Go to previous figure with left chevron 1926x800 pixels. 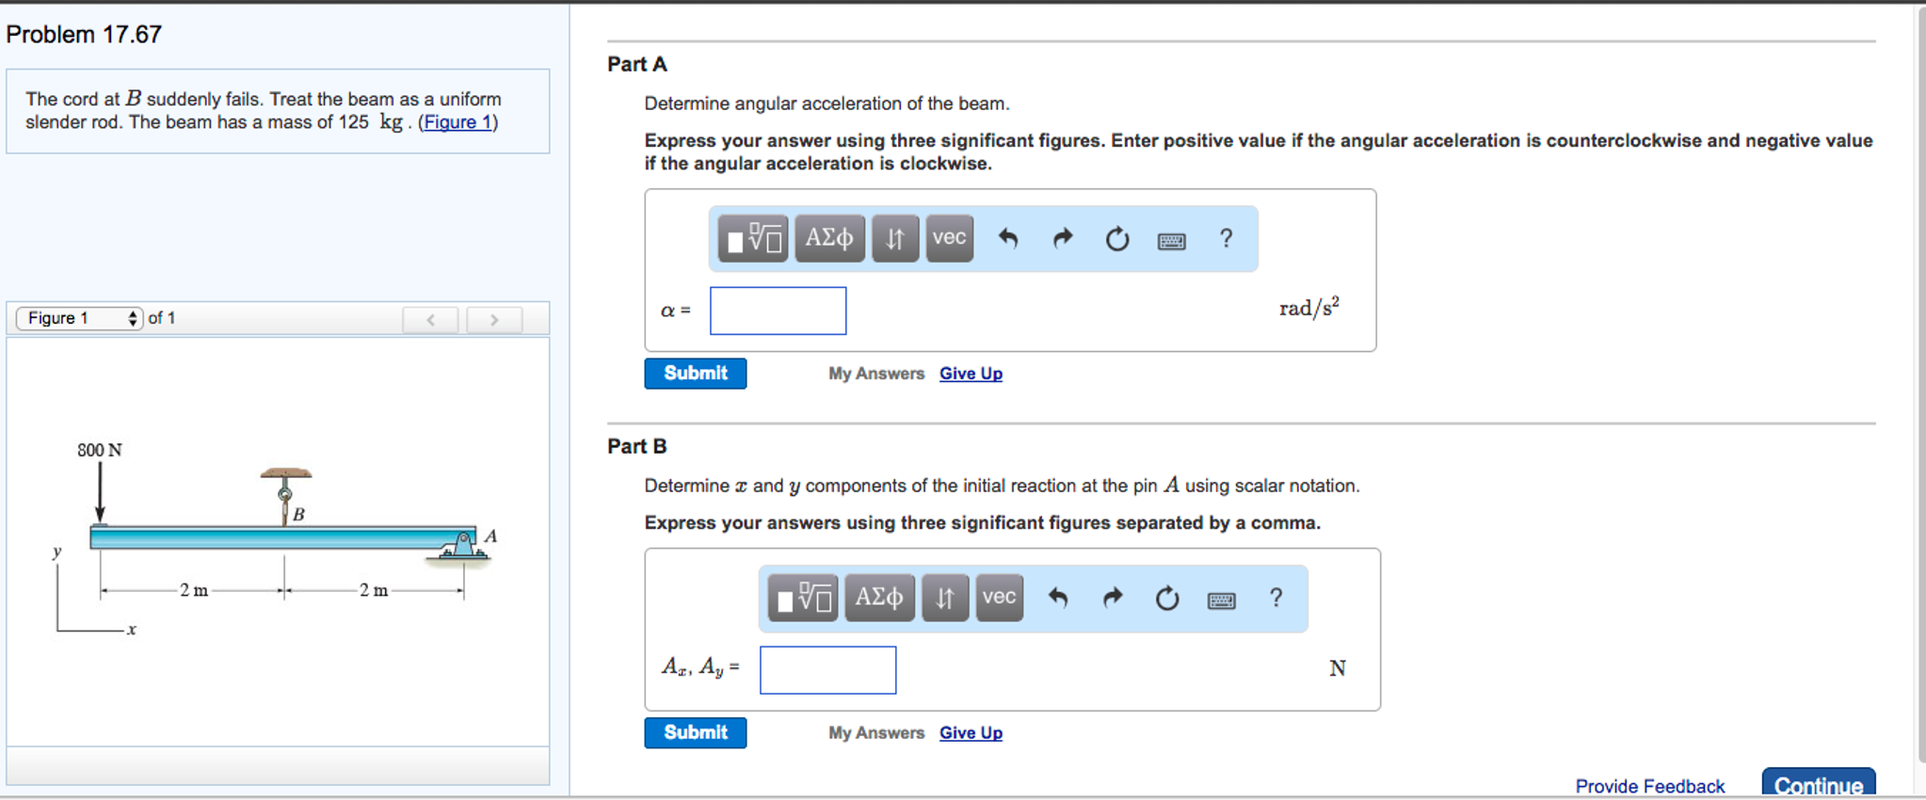coord(430,320)
